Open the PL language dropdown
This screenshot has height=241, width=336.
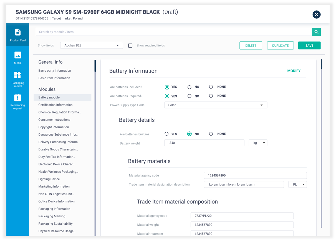(297, 185)
